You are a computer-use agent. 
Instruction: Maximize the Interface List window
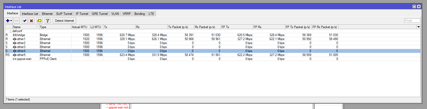tap(414, 7)
